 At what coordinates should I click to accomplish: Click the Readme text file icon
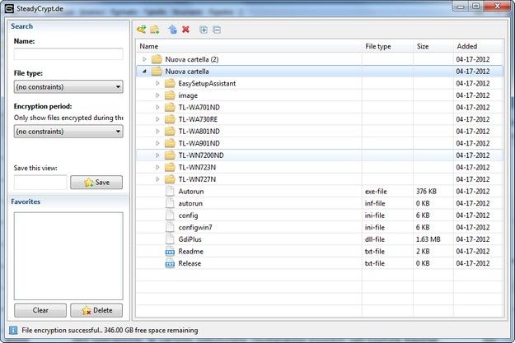click(x=170, y=252)
